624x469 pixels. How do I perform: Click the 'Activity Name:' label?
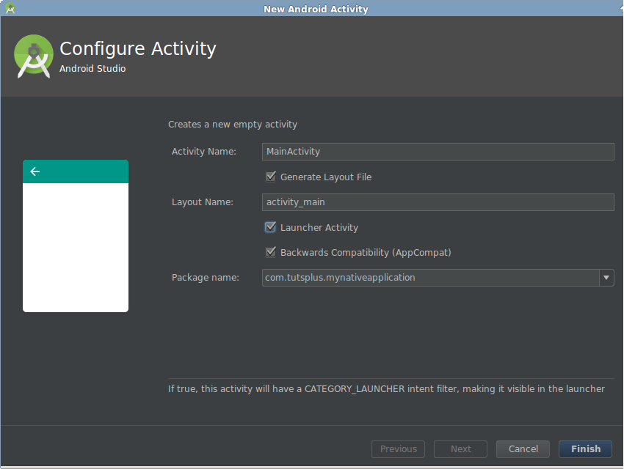pos(204,152)
